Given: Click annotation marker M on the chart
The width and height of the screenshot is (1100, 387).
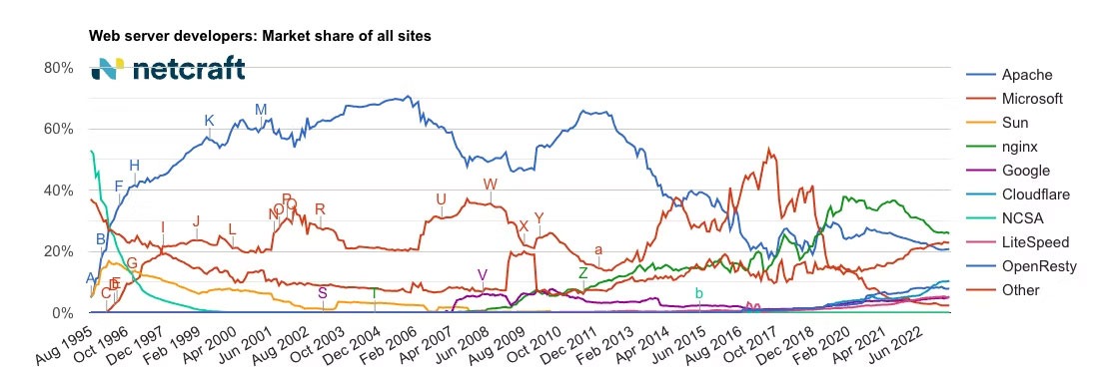Looking at the screenshot, I should 261,110.
